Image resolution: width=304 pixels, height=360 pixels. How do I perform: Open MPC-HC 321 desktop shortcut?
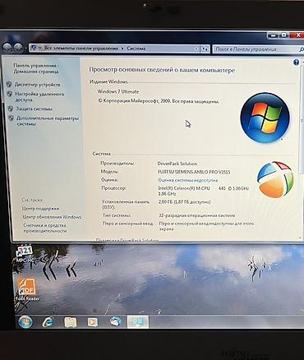25,254
